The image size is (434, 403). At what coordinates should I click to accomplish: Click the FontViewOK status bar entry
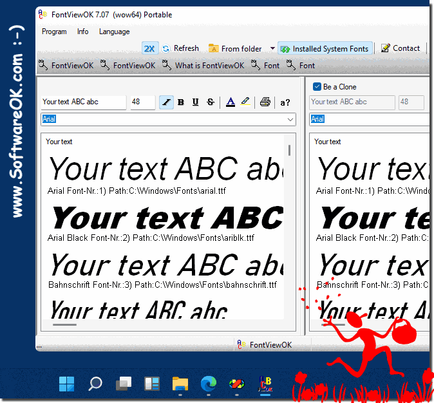coord(265,345)
